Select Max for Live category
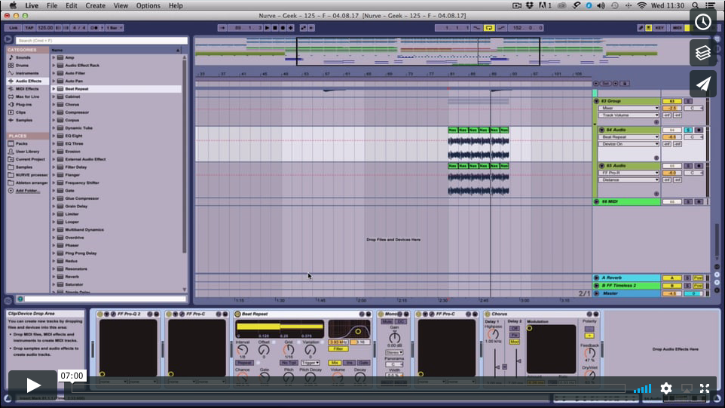This screenshot has height=408, width=725. coord(27,97)
